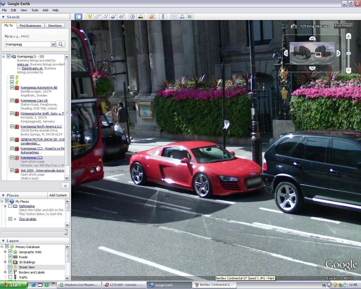This screenshot has height=289, width=361.
Task: Collapse the Places panel
Action: coord(3,195)
